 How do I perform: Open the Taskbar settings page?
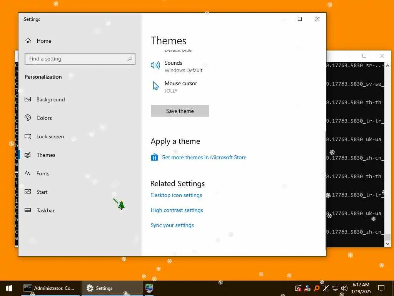coord(45,210)
